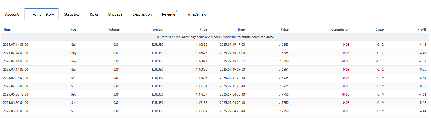Select the Slippage tab

[115, 14]
